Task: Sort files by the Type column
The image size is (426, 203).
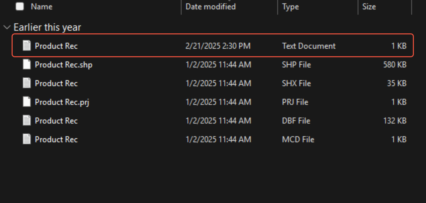Action: (x=290, y=7)
